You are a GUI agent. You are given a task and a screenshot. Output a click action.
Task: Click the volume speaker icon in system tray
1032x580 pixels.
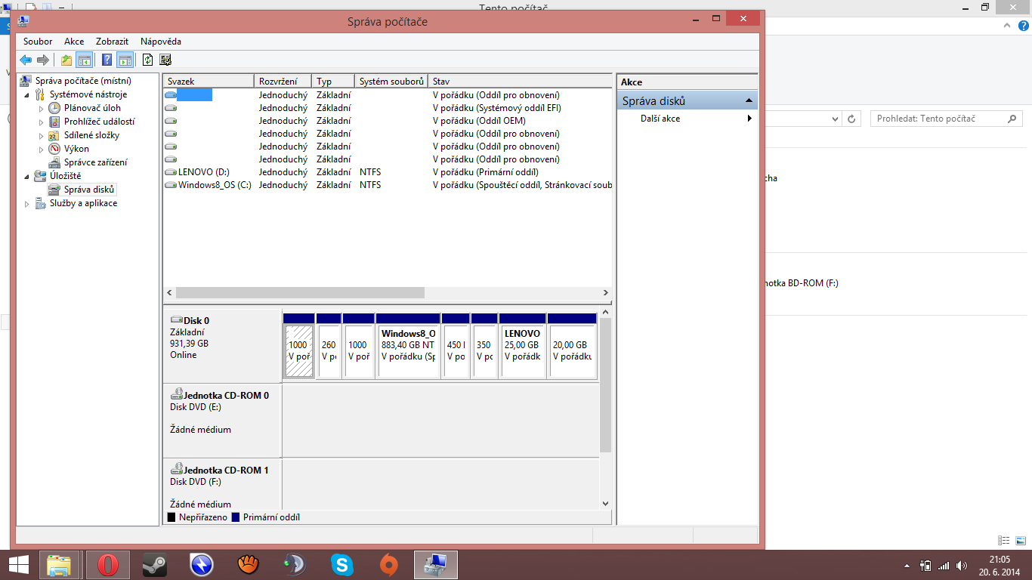961,566
